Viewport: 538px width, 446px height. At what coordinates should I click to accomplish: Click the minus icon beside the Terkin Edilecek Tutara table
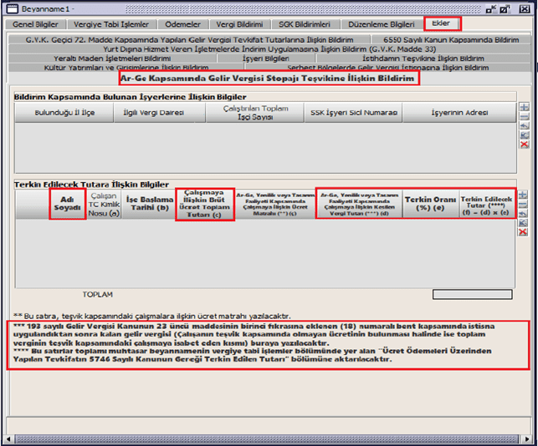coord(524,204)
